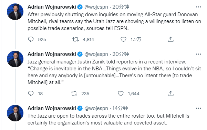
Task: Open more options on first tweet
Action: coord(198,7)
